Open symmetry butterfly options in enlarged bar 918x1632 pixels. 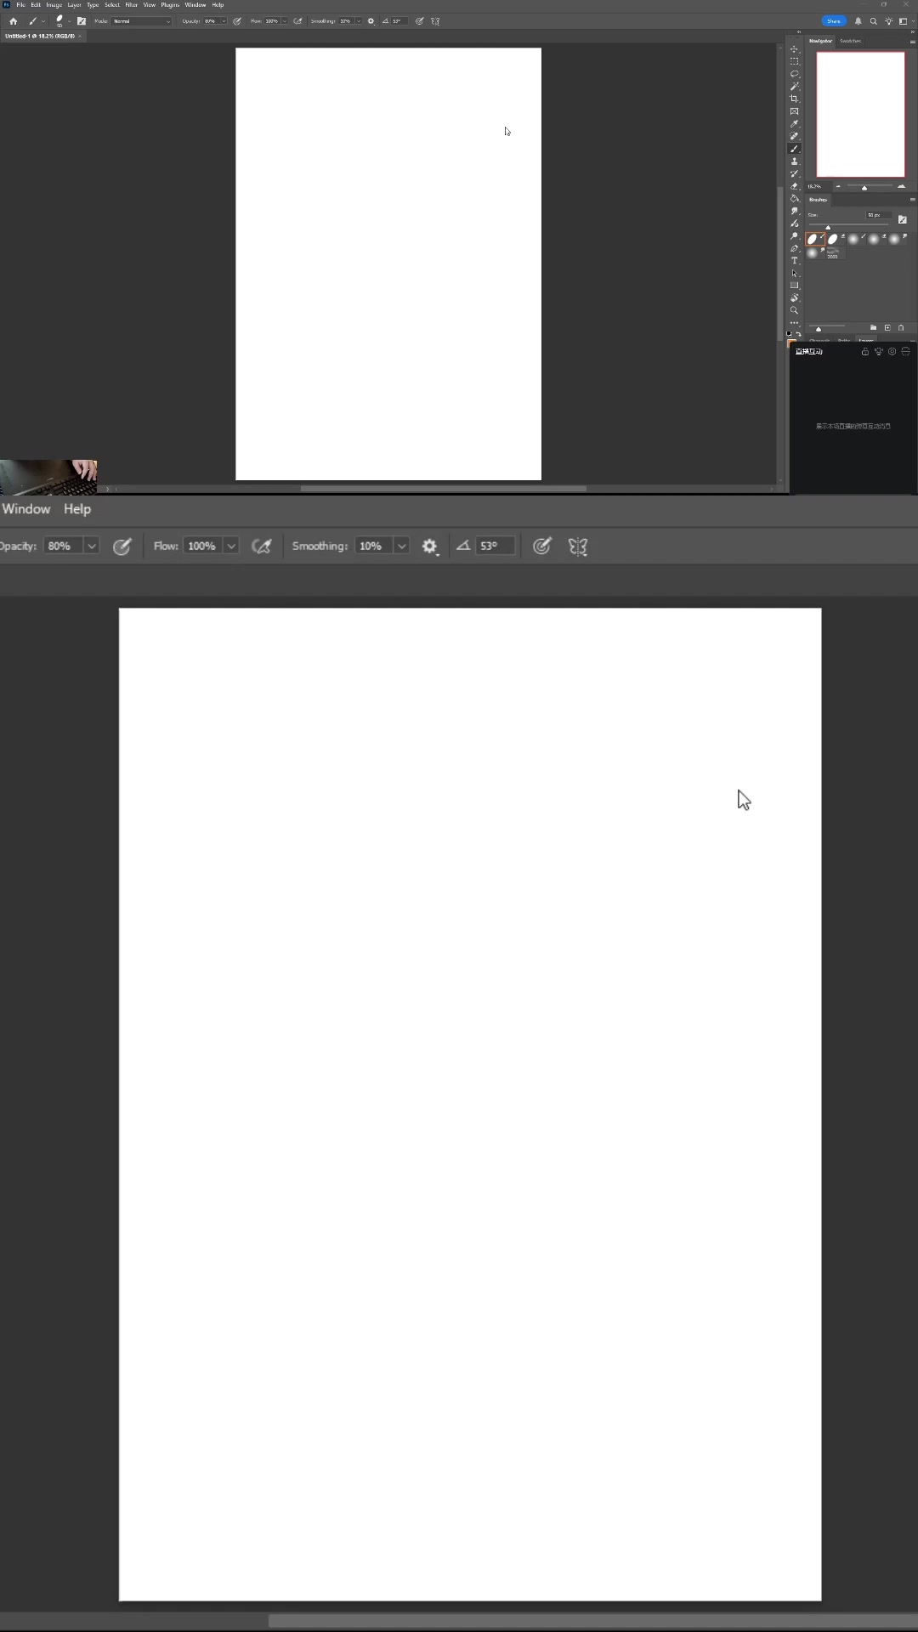578,547
